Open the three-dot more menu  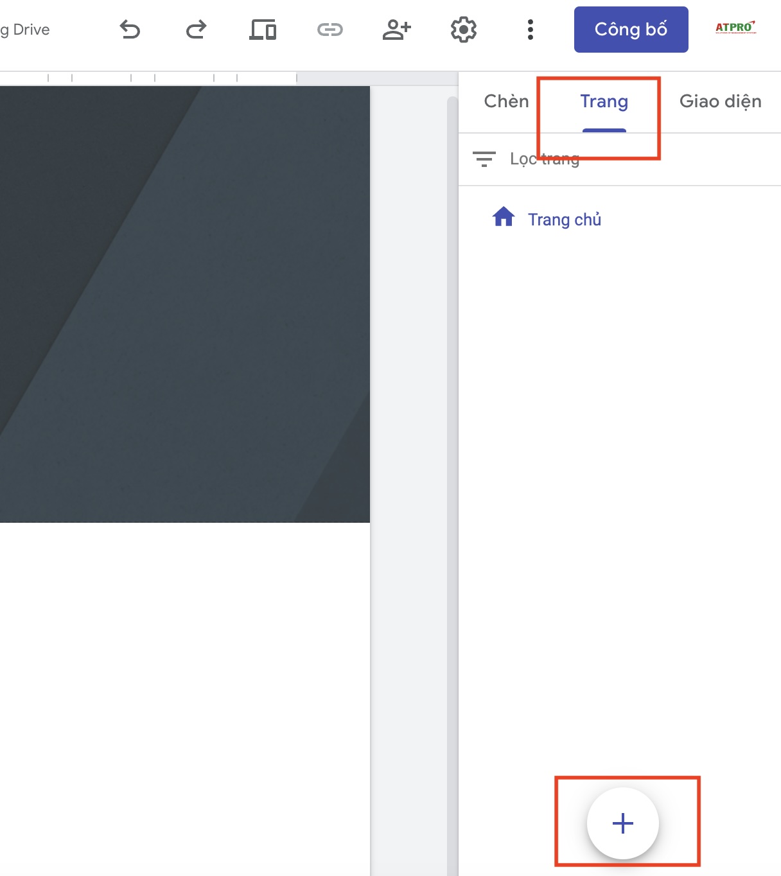tap(531, 30)
